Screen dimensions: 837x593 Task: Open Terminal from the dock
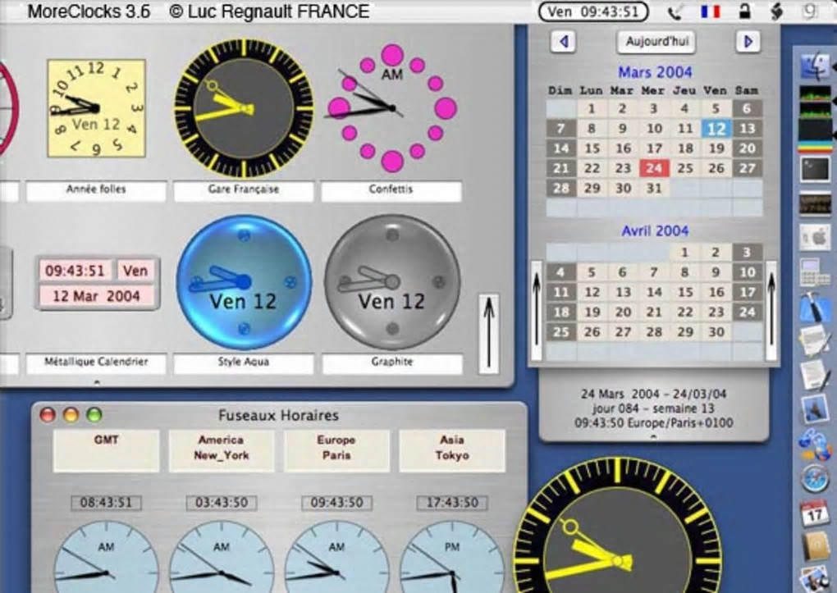815,171
